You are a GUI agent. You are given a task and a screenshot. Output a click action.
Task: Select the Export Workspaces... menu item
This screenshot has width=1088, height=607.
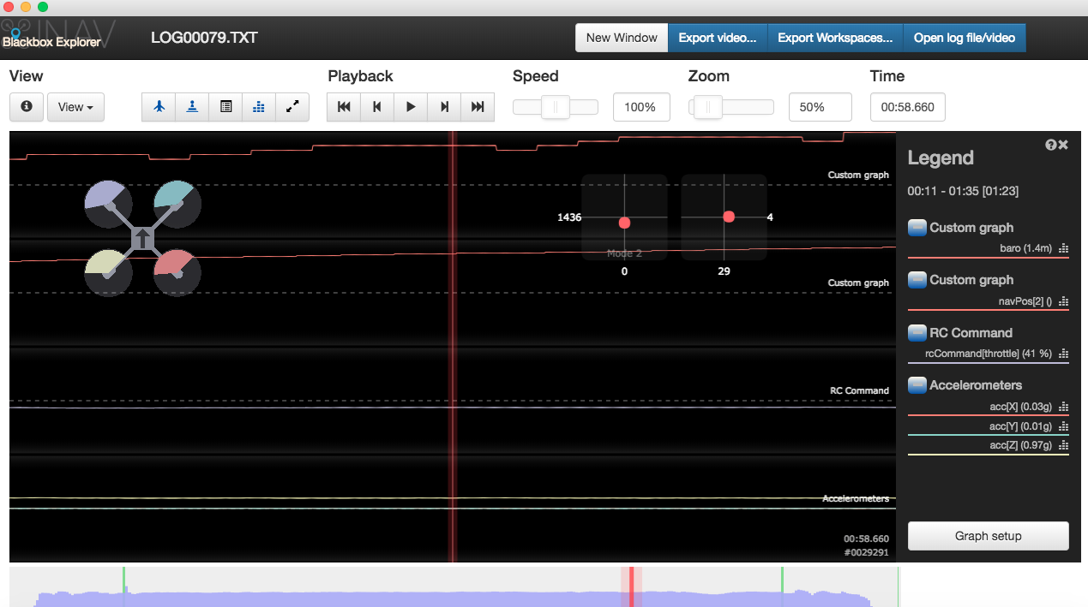(x=834, y=38)
